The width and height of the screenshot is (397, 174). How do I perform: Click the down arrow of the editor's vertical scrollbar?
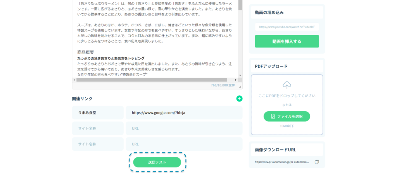(240, 75)
